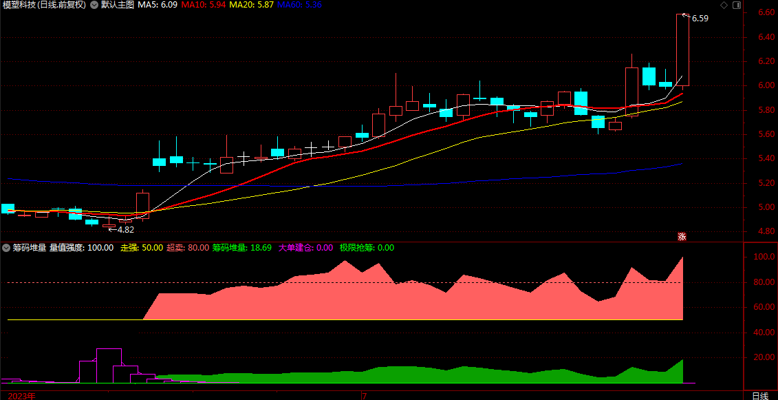Click the yellow MA20: 5.87 legend
The height and width of the screenshot is (400, 778).
pyautogui.click(x=251, y=5)
